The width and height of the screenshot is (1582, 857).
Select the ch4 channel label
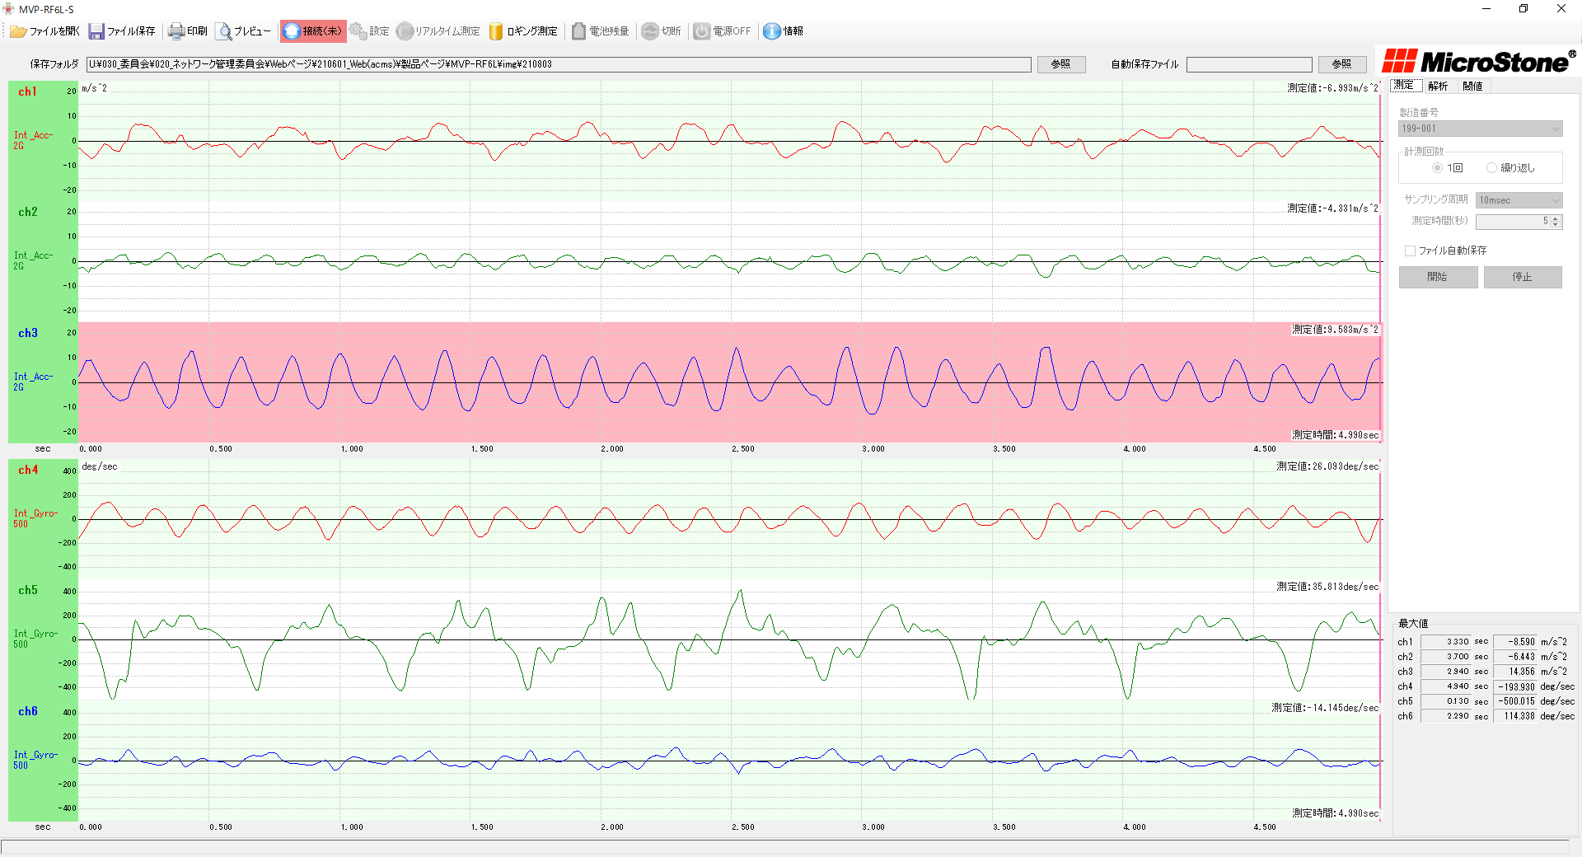(x=28, y=470)
